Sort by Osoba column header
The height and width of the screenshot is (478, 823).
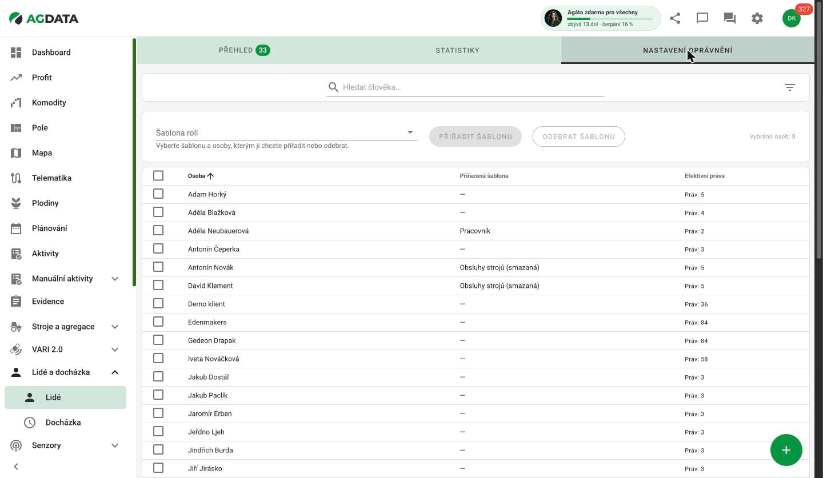(x=201, y=176)
